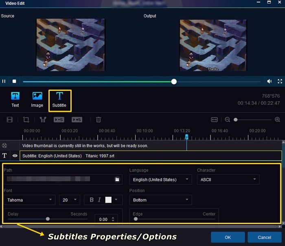Confirm edits with OK button
The width and height of the screenshot is (285, 246).
point(228,237)
